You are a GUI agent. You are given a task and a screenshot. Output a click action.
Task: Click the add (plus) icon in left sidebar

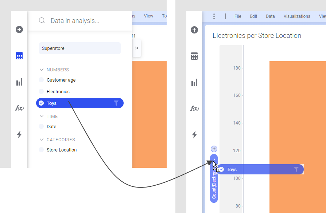coord(19,29)
